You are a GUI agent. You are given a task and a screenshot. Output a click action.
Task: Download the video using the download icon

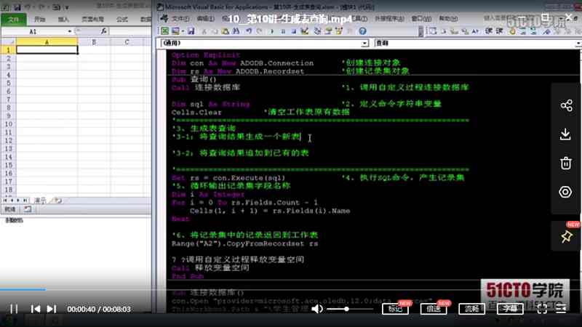coord(565,134)
